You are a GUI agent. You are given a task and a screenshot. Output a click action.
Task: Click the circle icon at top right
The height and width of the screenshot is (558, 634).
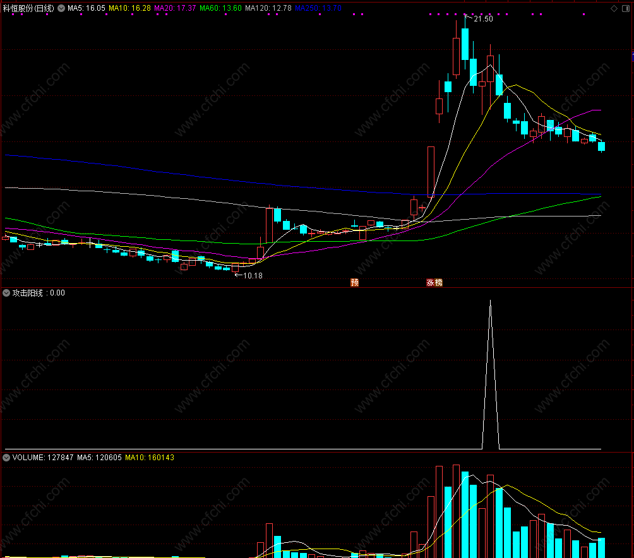[625, 8]
